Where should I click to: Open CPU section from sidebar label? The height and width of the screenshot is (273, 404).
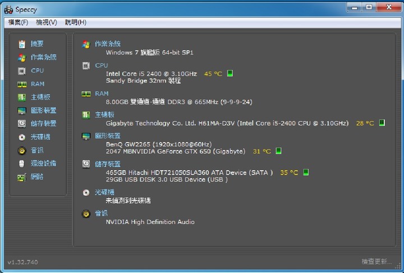click(38, 70)
